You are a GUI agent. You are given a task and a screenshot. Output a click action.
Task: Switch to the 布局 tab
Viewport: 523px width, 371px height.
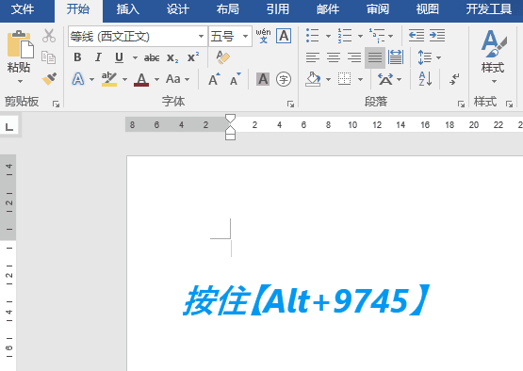pyautogui.click(x=227, y=9)
